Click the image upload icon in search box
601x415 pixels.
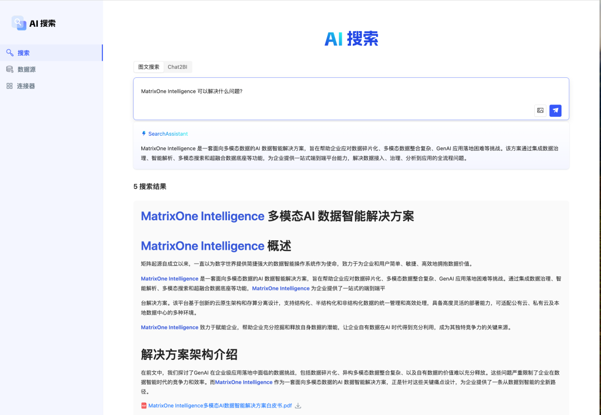click(x=540, y=110)
